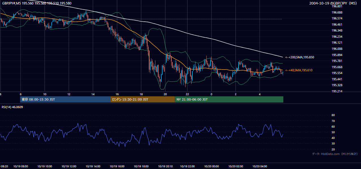The image size is (361, 169).
Task: Click hour label 16 under the price chart
Action: pyautogui.click(x=117, y=94)
